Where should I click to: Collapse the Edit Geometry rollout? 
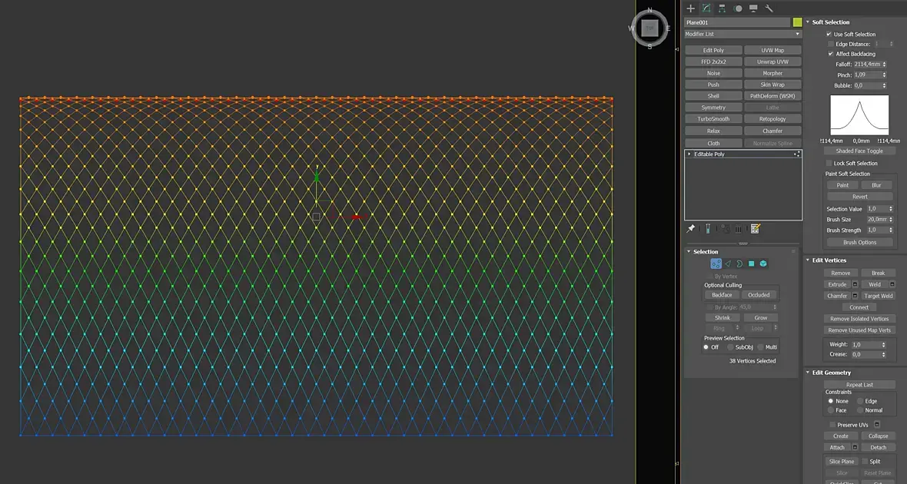[808, 373]
